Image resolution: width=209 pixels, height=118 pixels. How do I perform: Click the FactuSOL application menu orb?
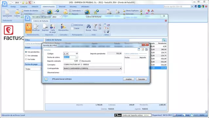pos(5,4)
